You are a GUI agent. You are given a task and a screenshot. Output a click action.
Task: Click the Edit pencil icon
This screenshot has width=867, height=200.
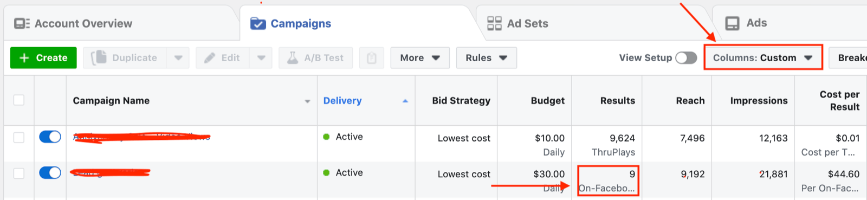point(209,58)
